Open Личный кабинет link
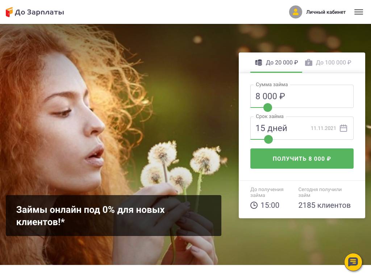371x278 pixels. (326, 12)
